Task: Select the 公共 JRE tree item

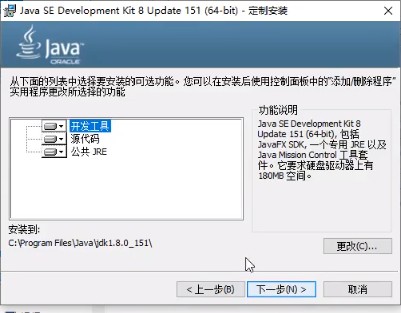Action: point(89,152)
